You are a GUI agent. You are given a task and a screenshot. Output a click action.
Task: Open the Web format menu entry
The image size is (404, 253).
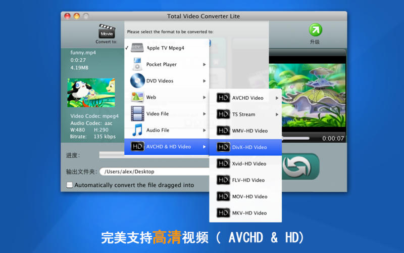pyautogui.click(x=167, y=97)
